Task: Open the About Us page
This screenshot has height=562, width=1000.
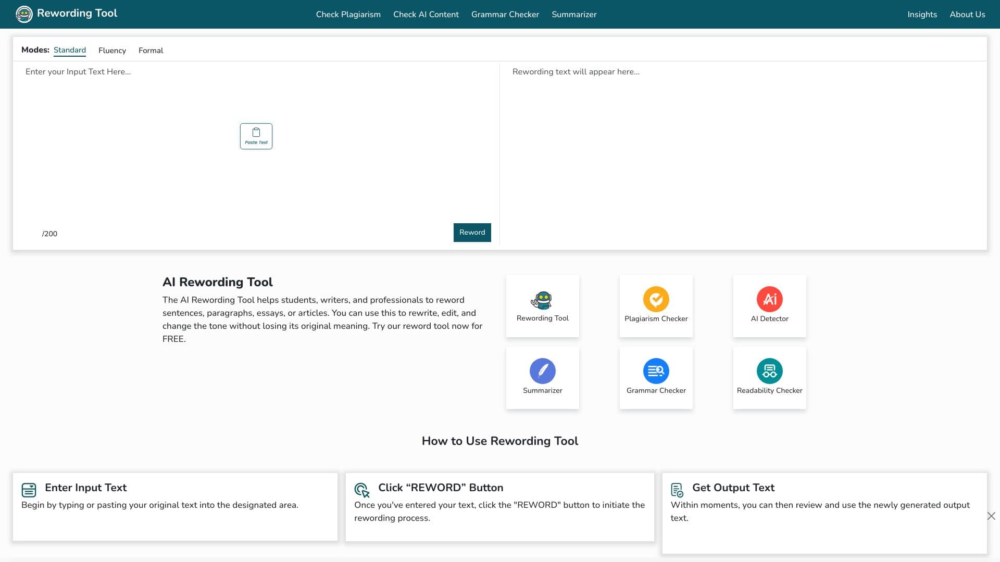Action: (967, 14)
